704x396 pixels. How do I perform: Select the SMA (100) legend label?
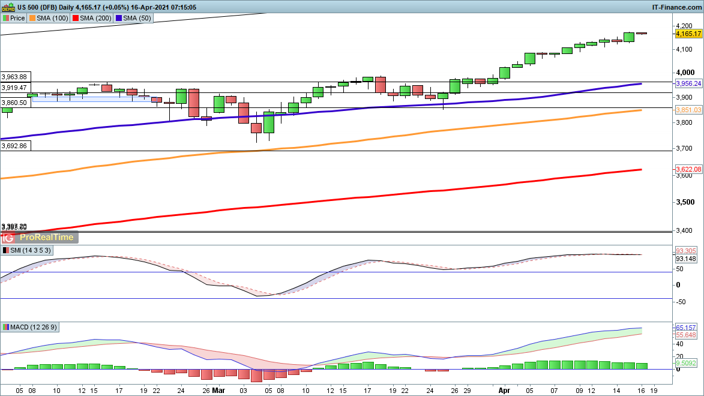52,18
